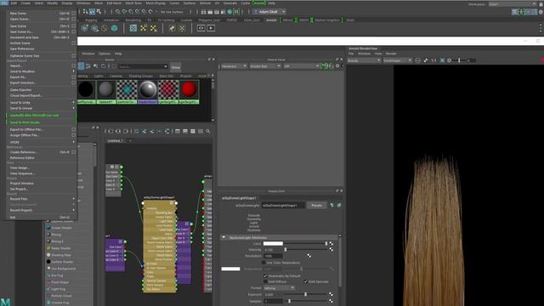Click the first teal icon beside Presets

[x=331, y=206]
